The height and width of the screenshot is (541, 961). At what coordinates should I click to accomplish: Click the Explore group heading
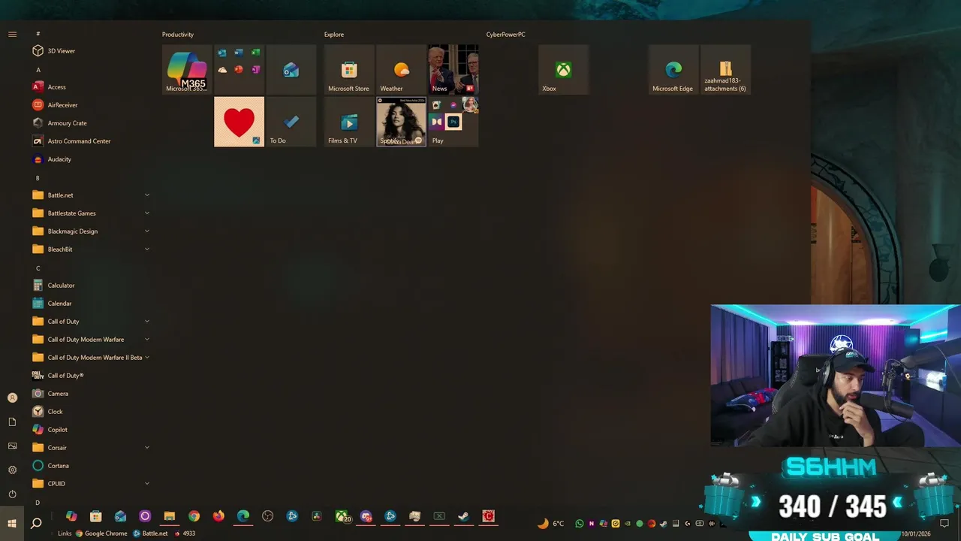click(x=334, y=35)
